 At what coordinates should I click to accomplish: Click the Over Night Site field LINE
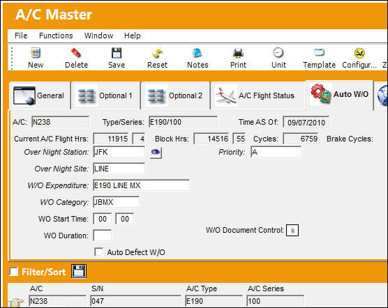coord(119,169)
